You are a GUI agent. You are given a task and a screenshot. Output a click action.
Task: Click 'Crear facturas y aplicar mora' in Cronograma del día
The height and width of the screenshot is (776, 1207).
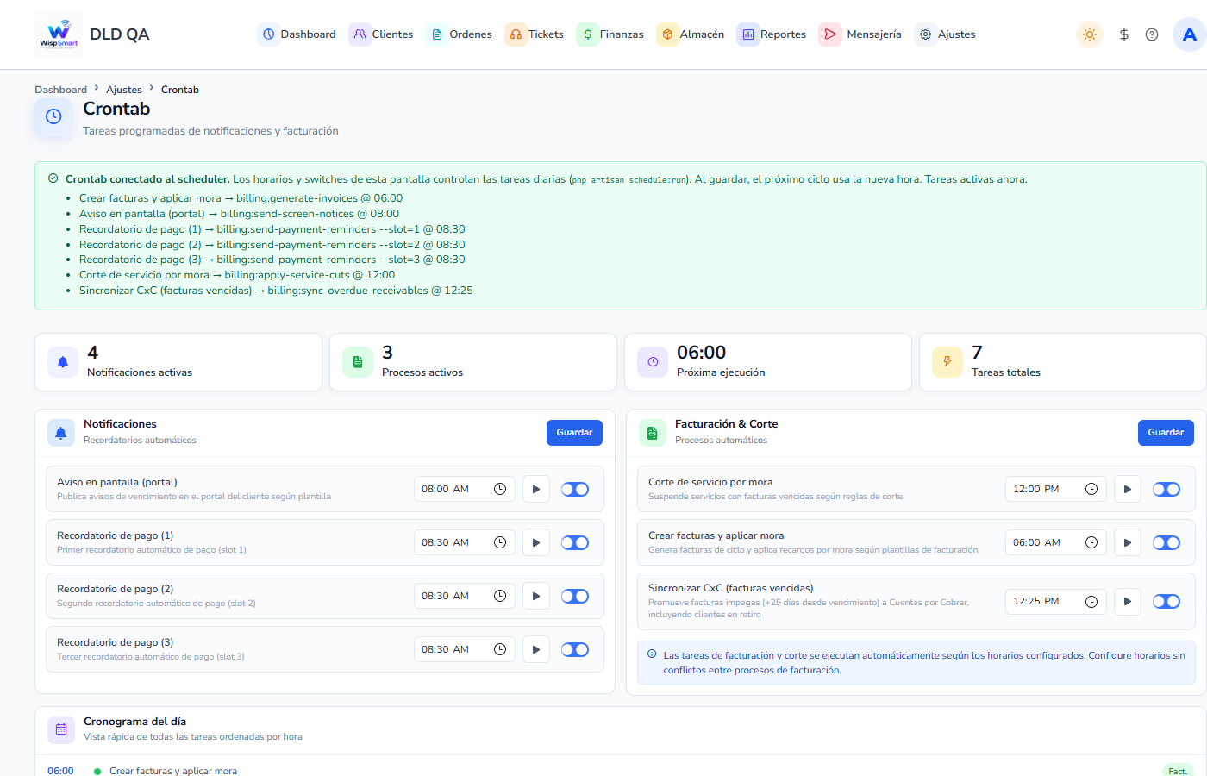[173, 771]
